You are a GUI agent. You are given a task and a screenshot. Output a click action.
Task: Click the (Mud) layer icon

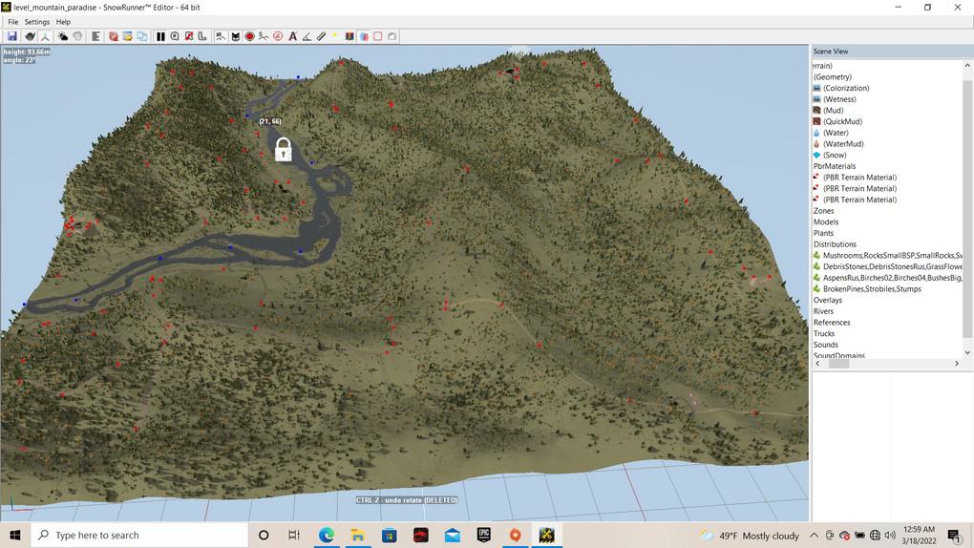pyautogui.click(x=816, y=111)
